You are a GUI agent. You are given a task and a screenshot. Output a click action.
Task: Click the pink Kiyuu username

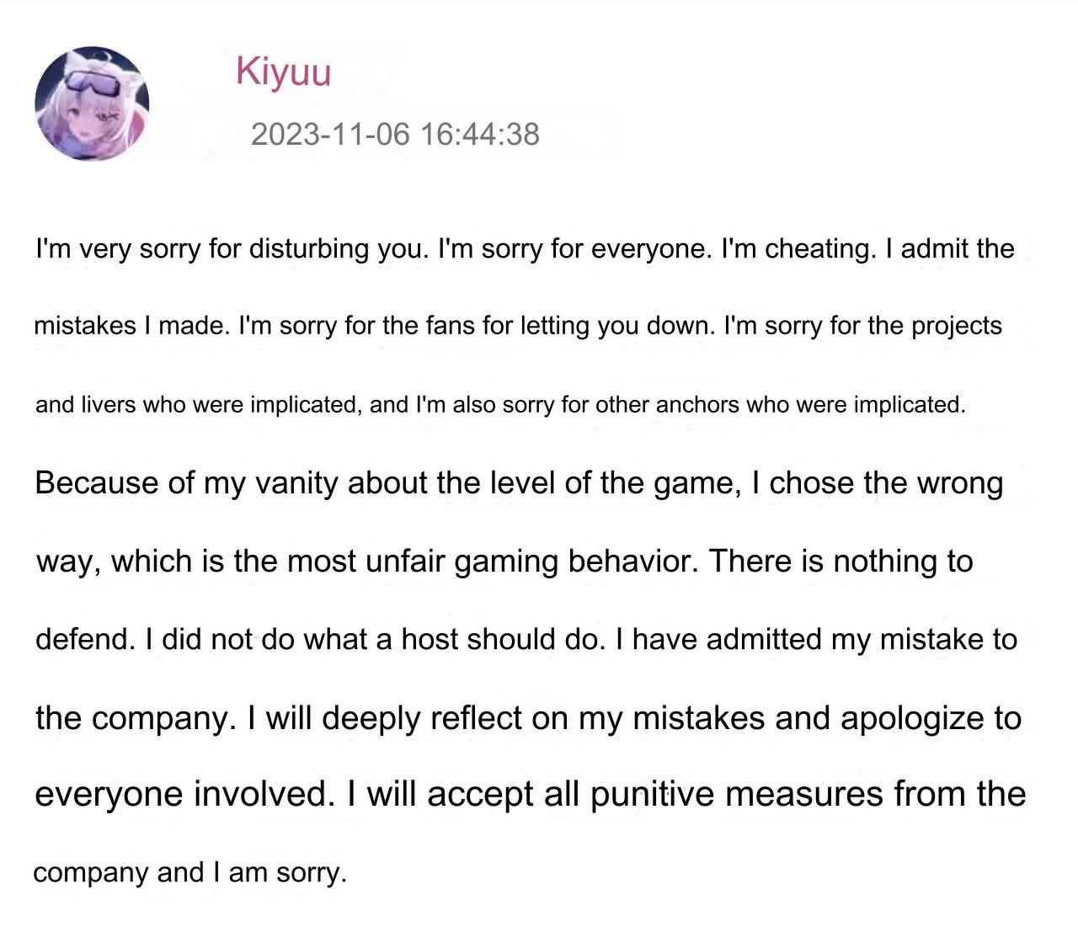tap(283, 72)
